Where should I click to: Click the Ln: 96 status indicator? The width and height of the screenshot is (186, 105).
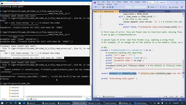[165, 97]
